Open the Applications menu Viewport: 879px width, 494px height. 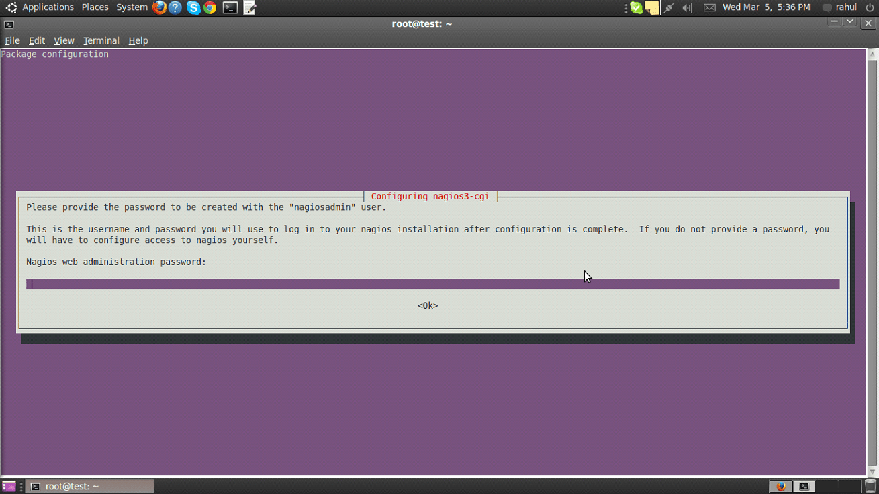(x=48, y=7)
